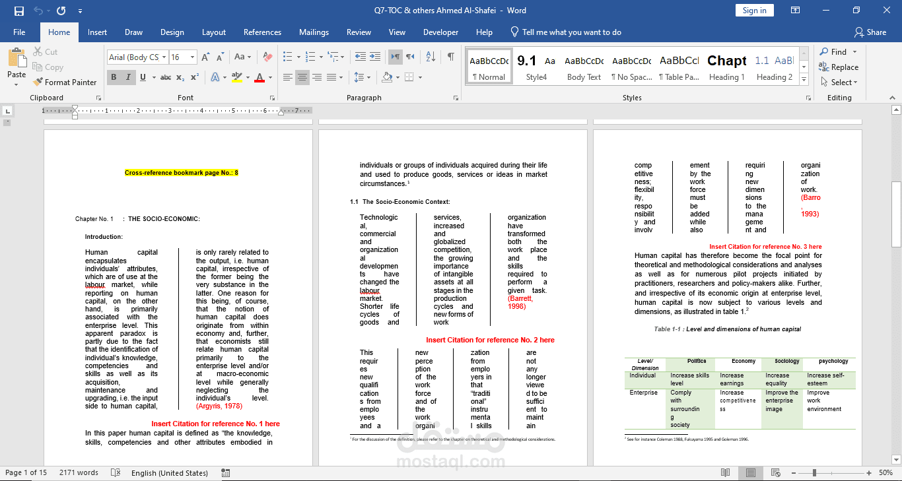
Task: Click the Find button
Action: (833, 51)
